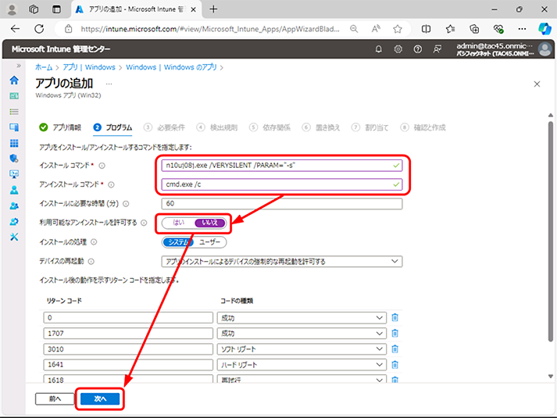
Task: Open the Dashboard icon in the sidebar
Action: [14, 96]
